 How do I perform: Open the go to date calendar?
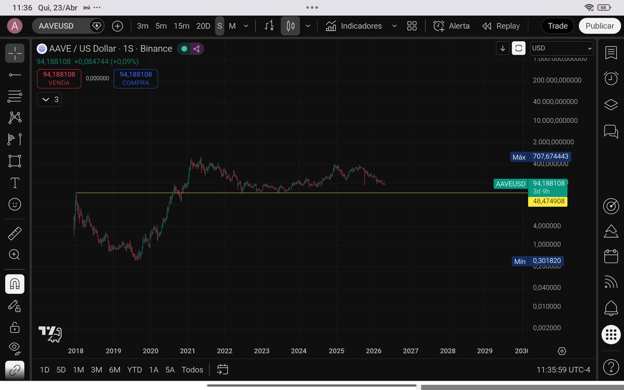click(x=223, y=370)
